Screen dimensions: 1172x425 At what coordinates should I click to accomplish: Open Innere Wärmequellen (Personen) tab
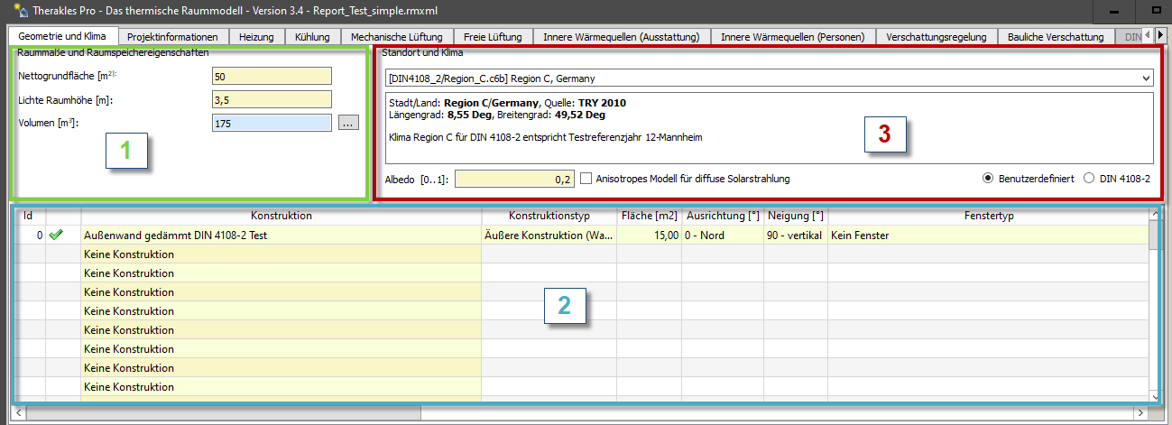click(793, 37)
